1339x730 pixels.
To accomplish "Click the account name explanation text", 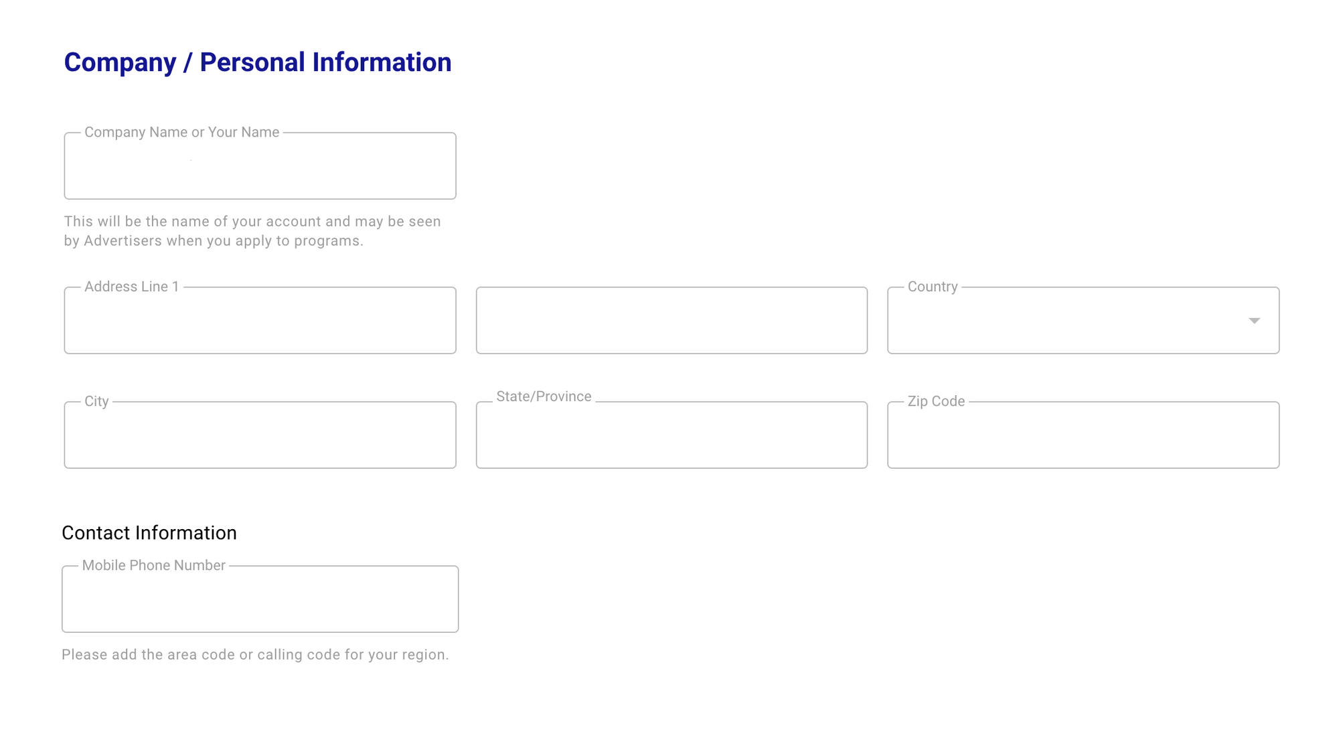I will pos(252,231).
